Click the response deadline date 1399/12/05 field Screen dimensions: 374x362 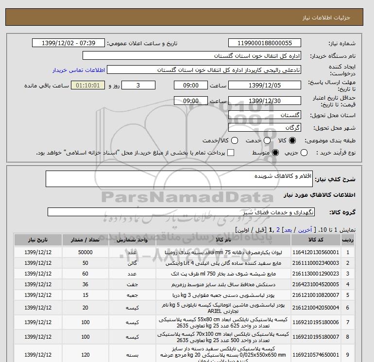coord(265,85)
